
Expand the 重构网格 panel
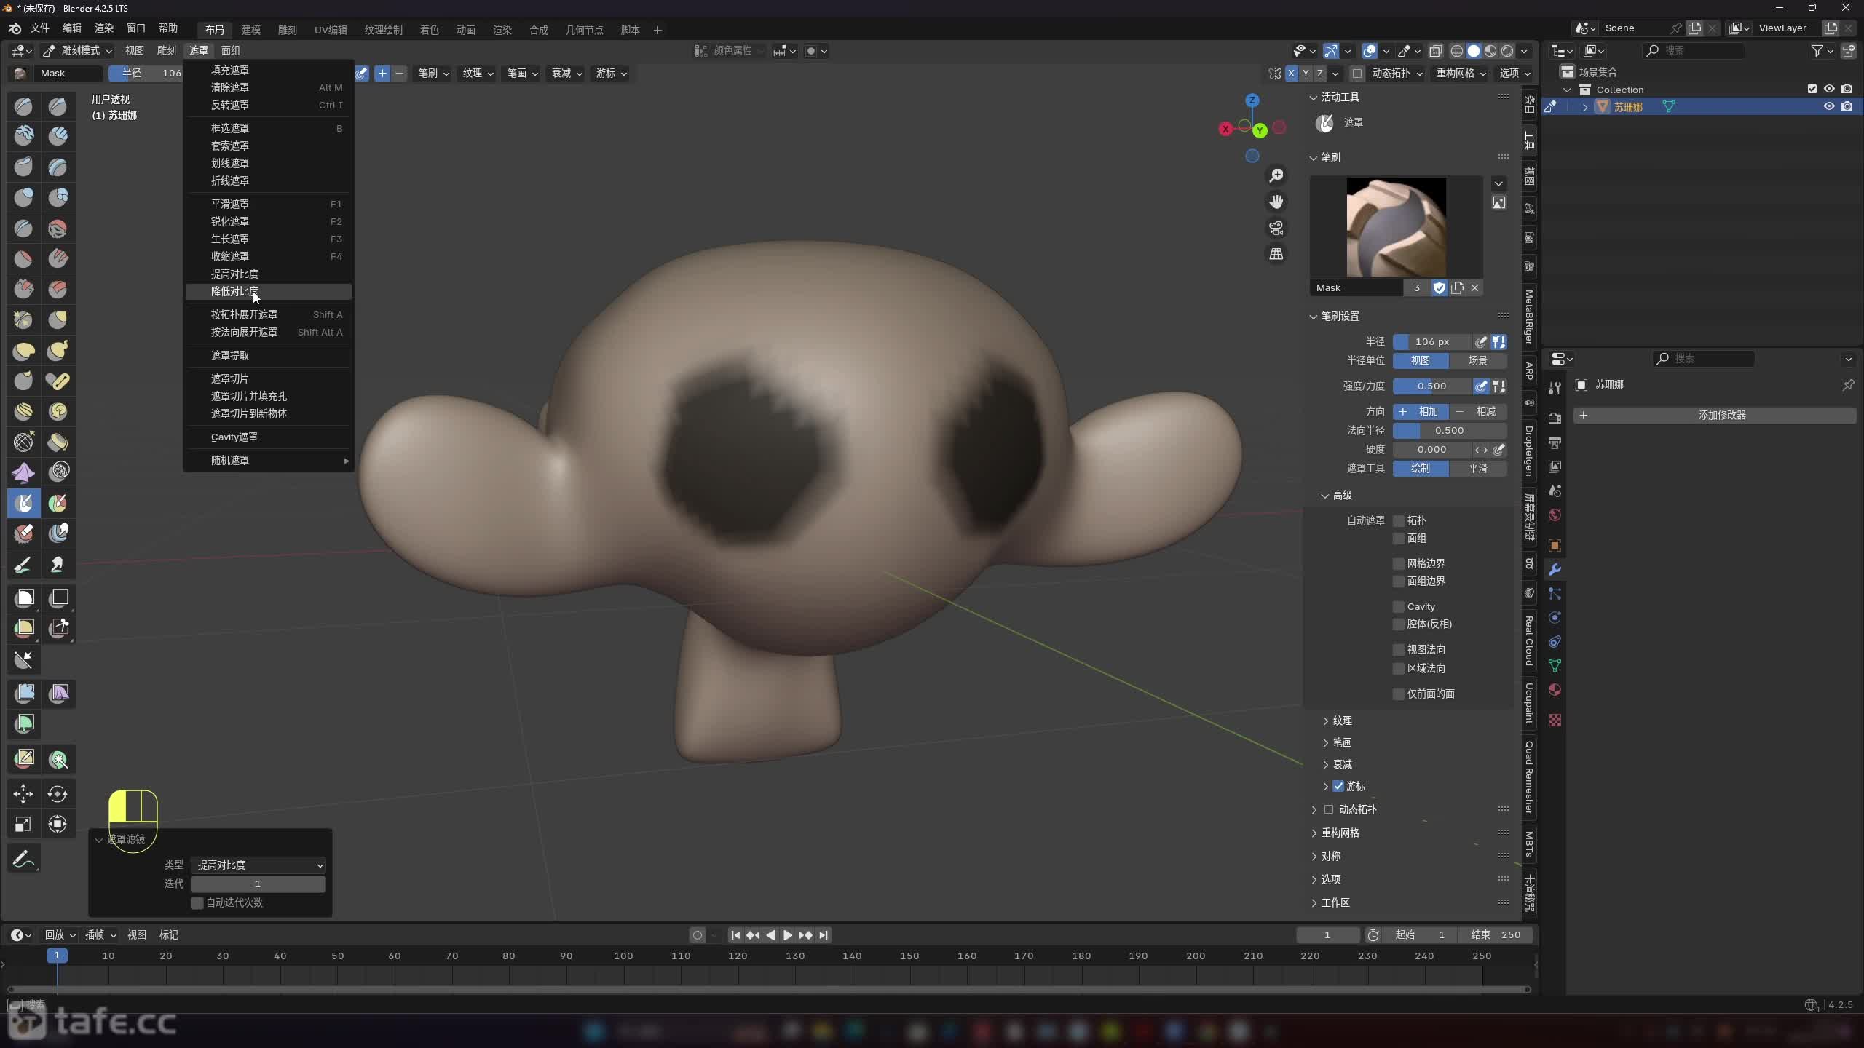[1340, 833]
